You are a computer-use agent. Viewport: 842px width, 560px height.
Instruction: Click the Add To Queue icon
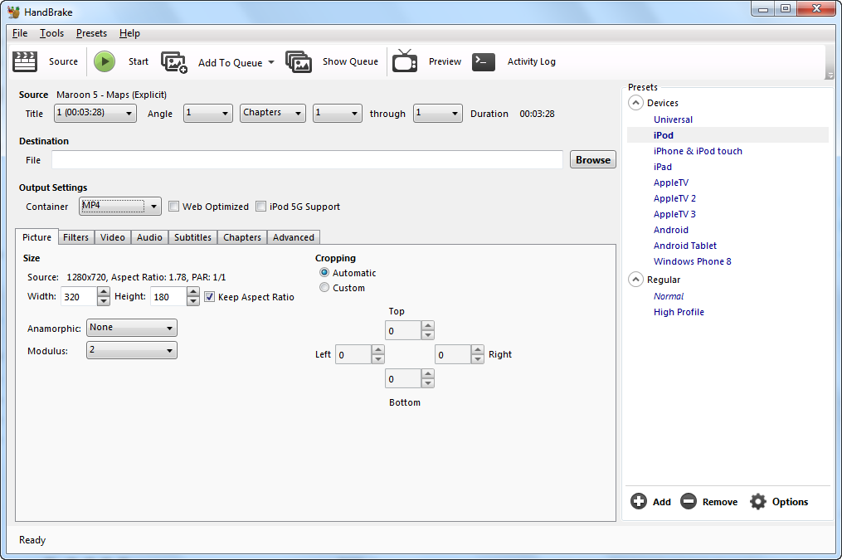[174, 62]
